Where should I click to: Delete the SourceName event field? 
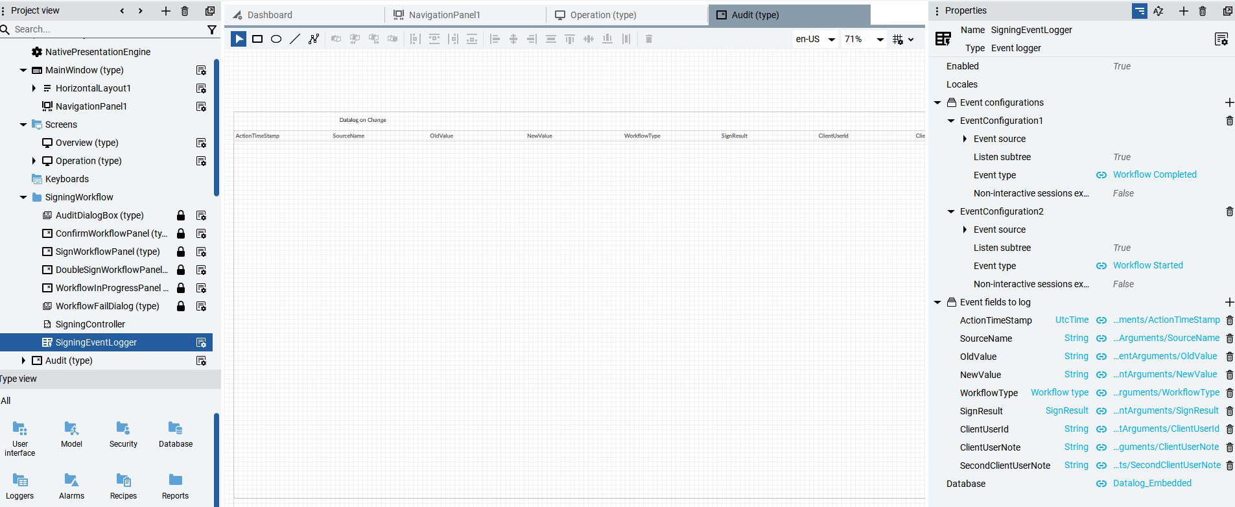1229,338
